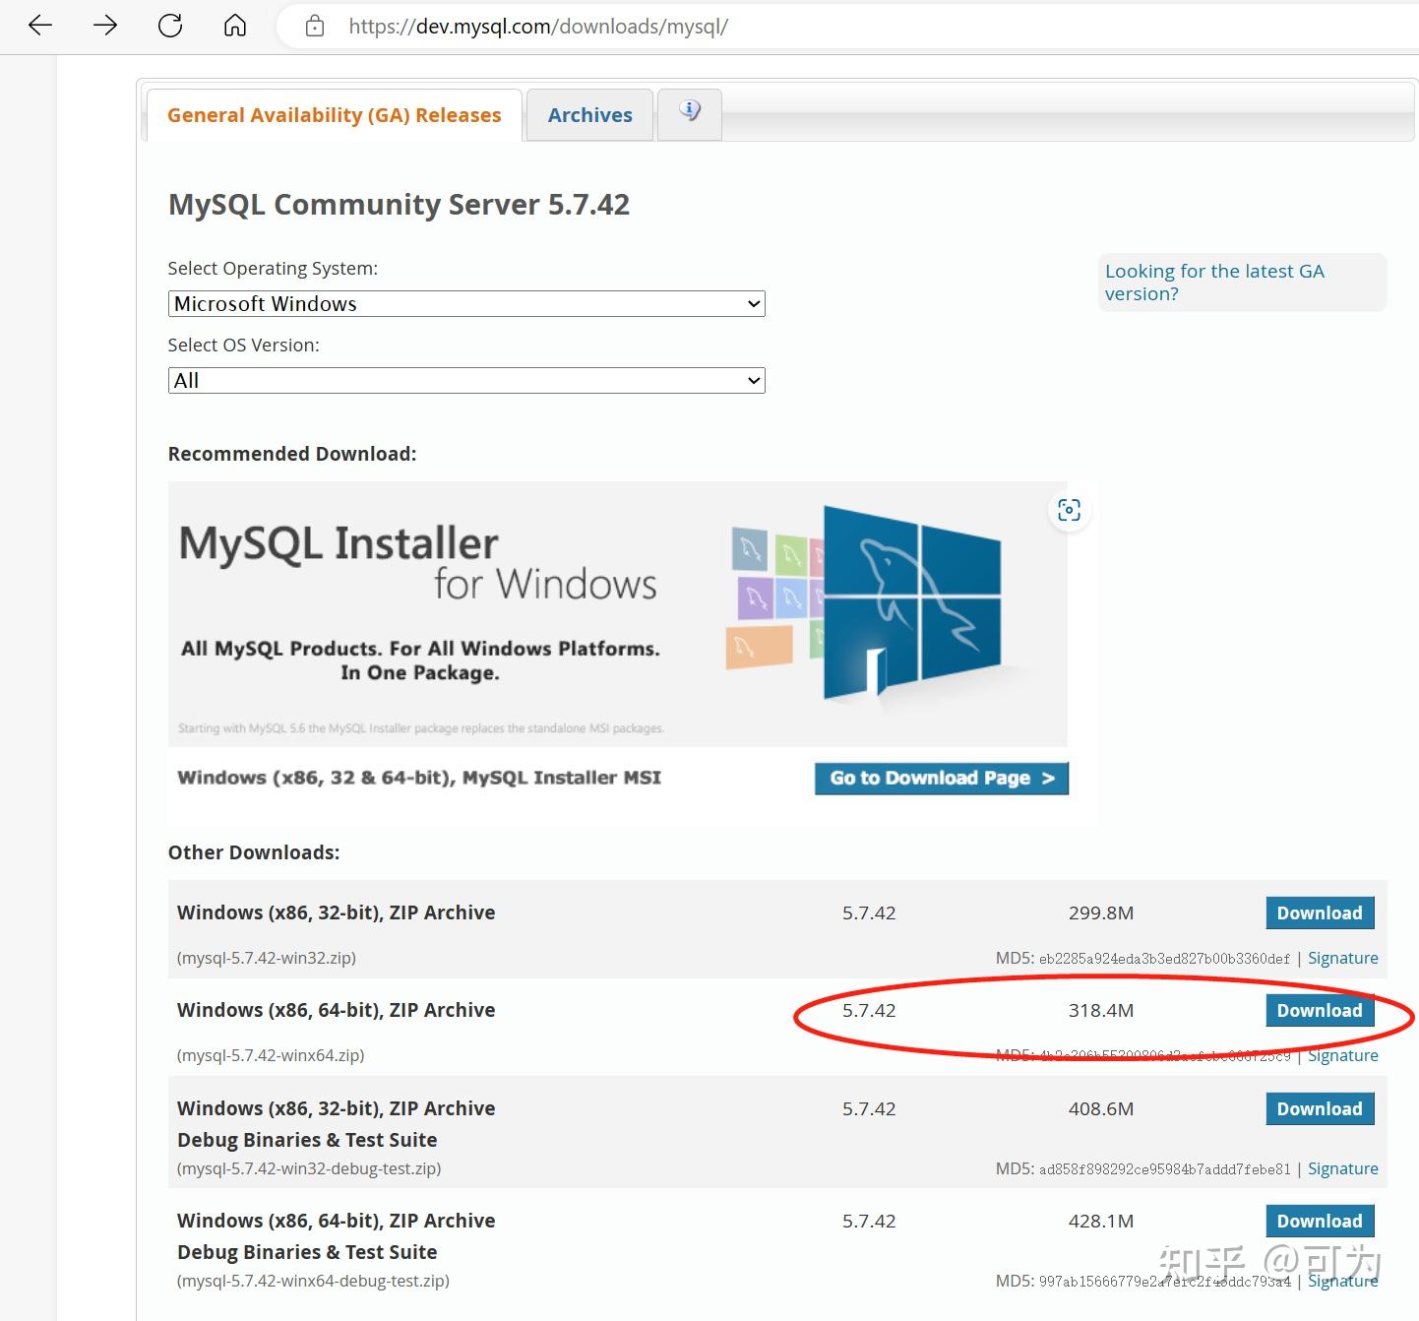Screen dimensions: 1419x1321
Task: Click file name (mysql-5.7.42-winx64-debug-test.zip)
Action: pyautogui.click(x=313, y=1281)
